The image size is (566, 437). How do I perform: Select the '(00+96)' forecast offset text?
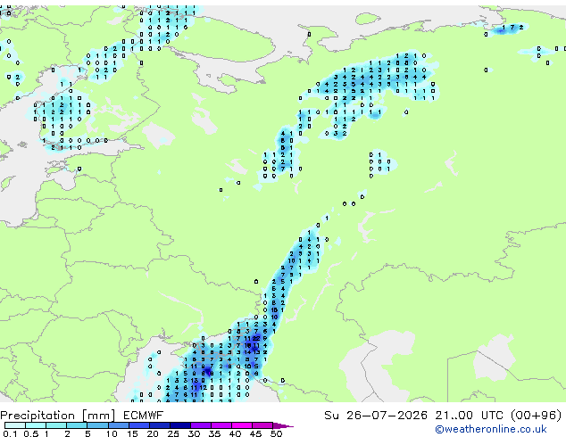coord(536,416)
